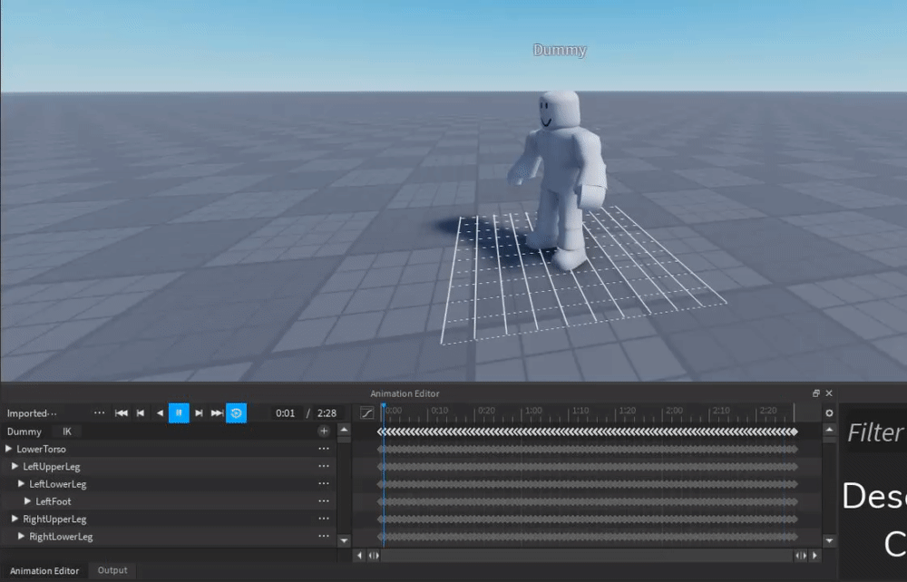Switch to Output tab
Viewport: 907px width, 582px height.
pos(112,570)
